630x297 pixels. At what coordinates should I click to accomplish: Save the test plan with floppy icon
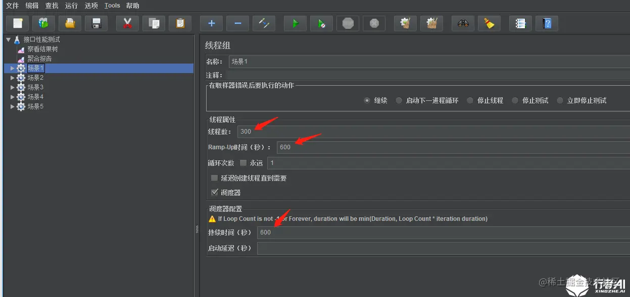point(96,23)
